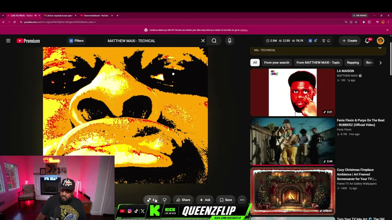Dislike the video
The image size is (392, 220).
tap(164, 200)
